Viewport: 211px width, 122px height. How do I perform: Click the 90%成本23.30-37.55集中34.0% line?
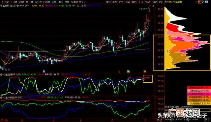pyautogui.click(x=181, y=120)
